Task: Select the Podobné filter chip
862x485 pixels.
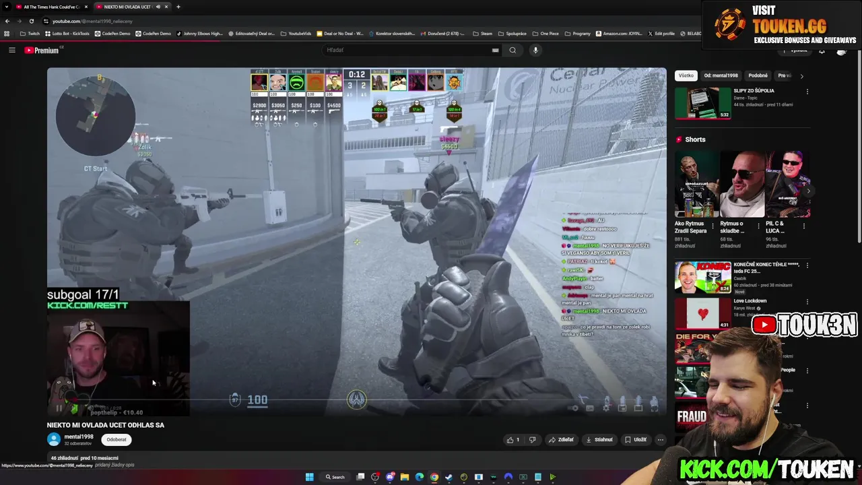Action: 758,75
